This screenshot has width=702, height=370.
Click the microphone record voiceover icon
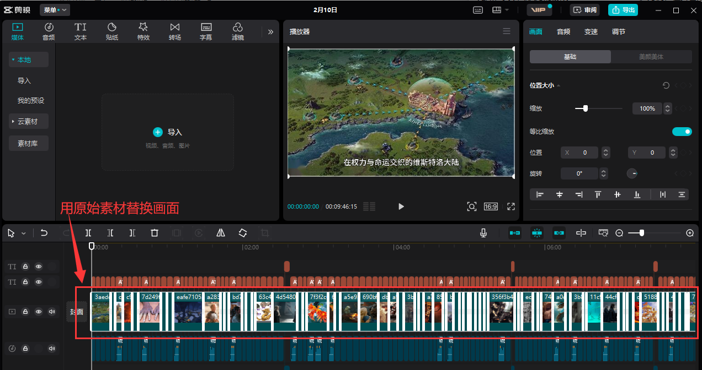(x=483, y=233)
